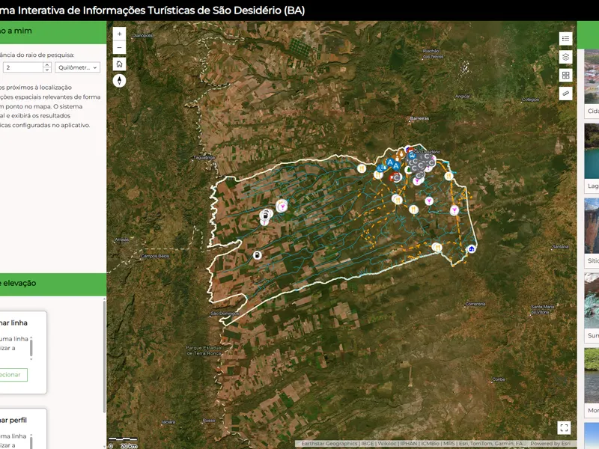The height and width of the screenshot is (449, 599).
Task: Select the restaurant marker on the eastern border
Action: 449,176
